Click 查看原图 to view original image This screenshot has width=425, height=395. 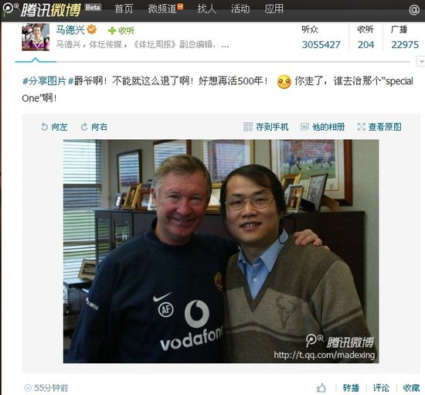click(x=379, y=127)
